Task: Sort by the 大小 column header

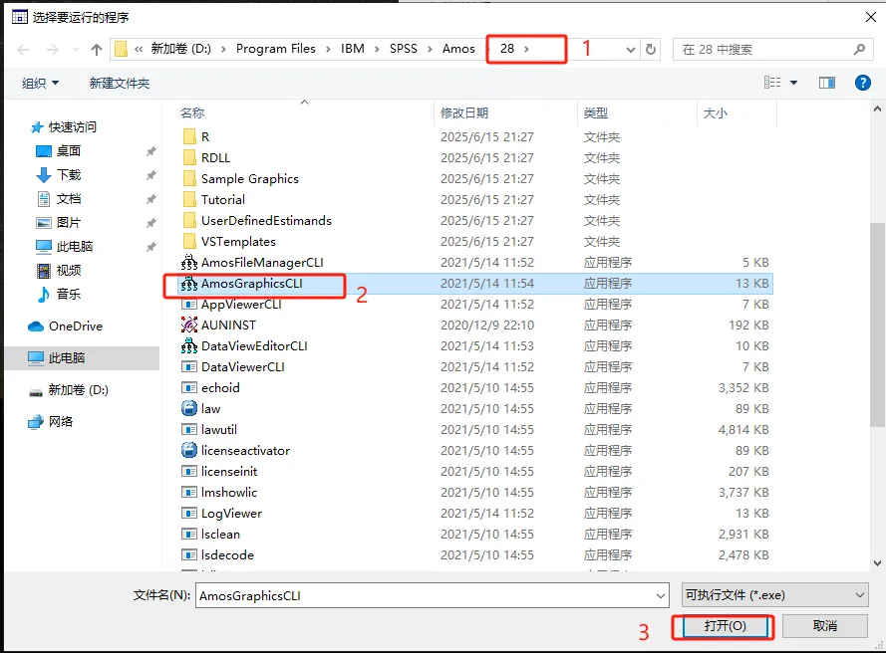Action: tap(716, 112)
